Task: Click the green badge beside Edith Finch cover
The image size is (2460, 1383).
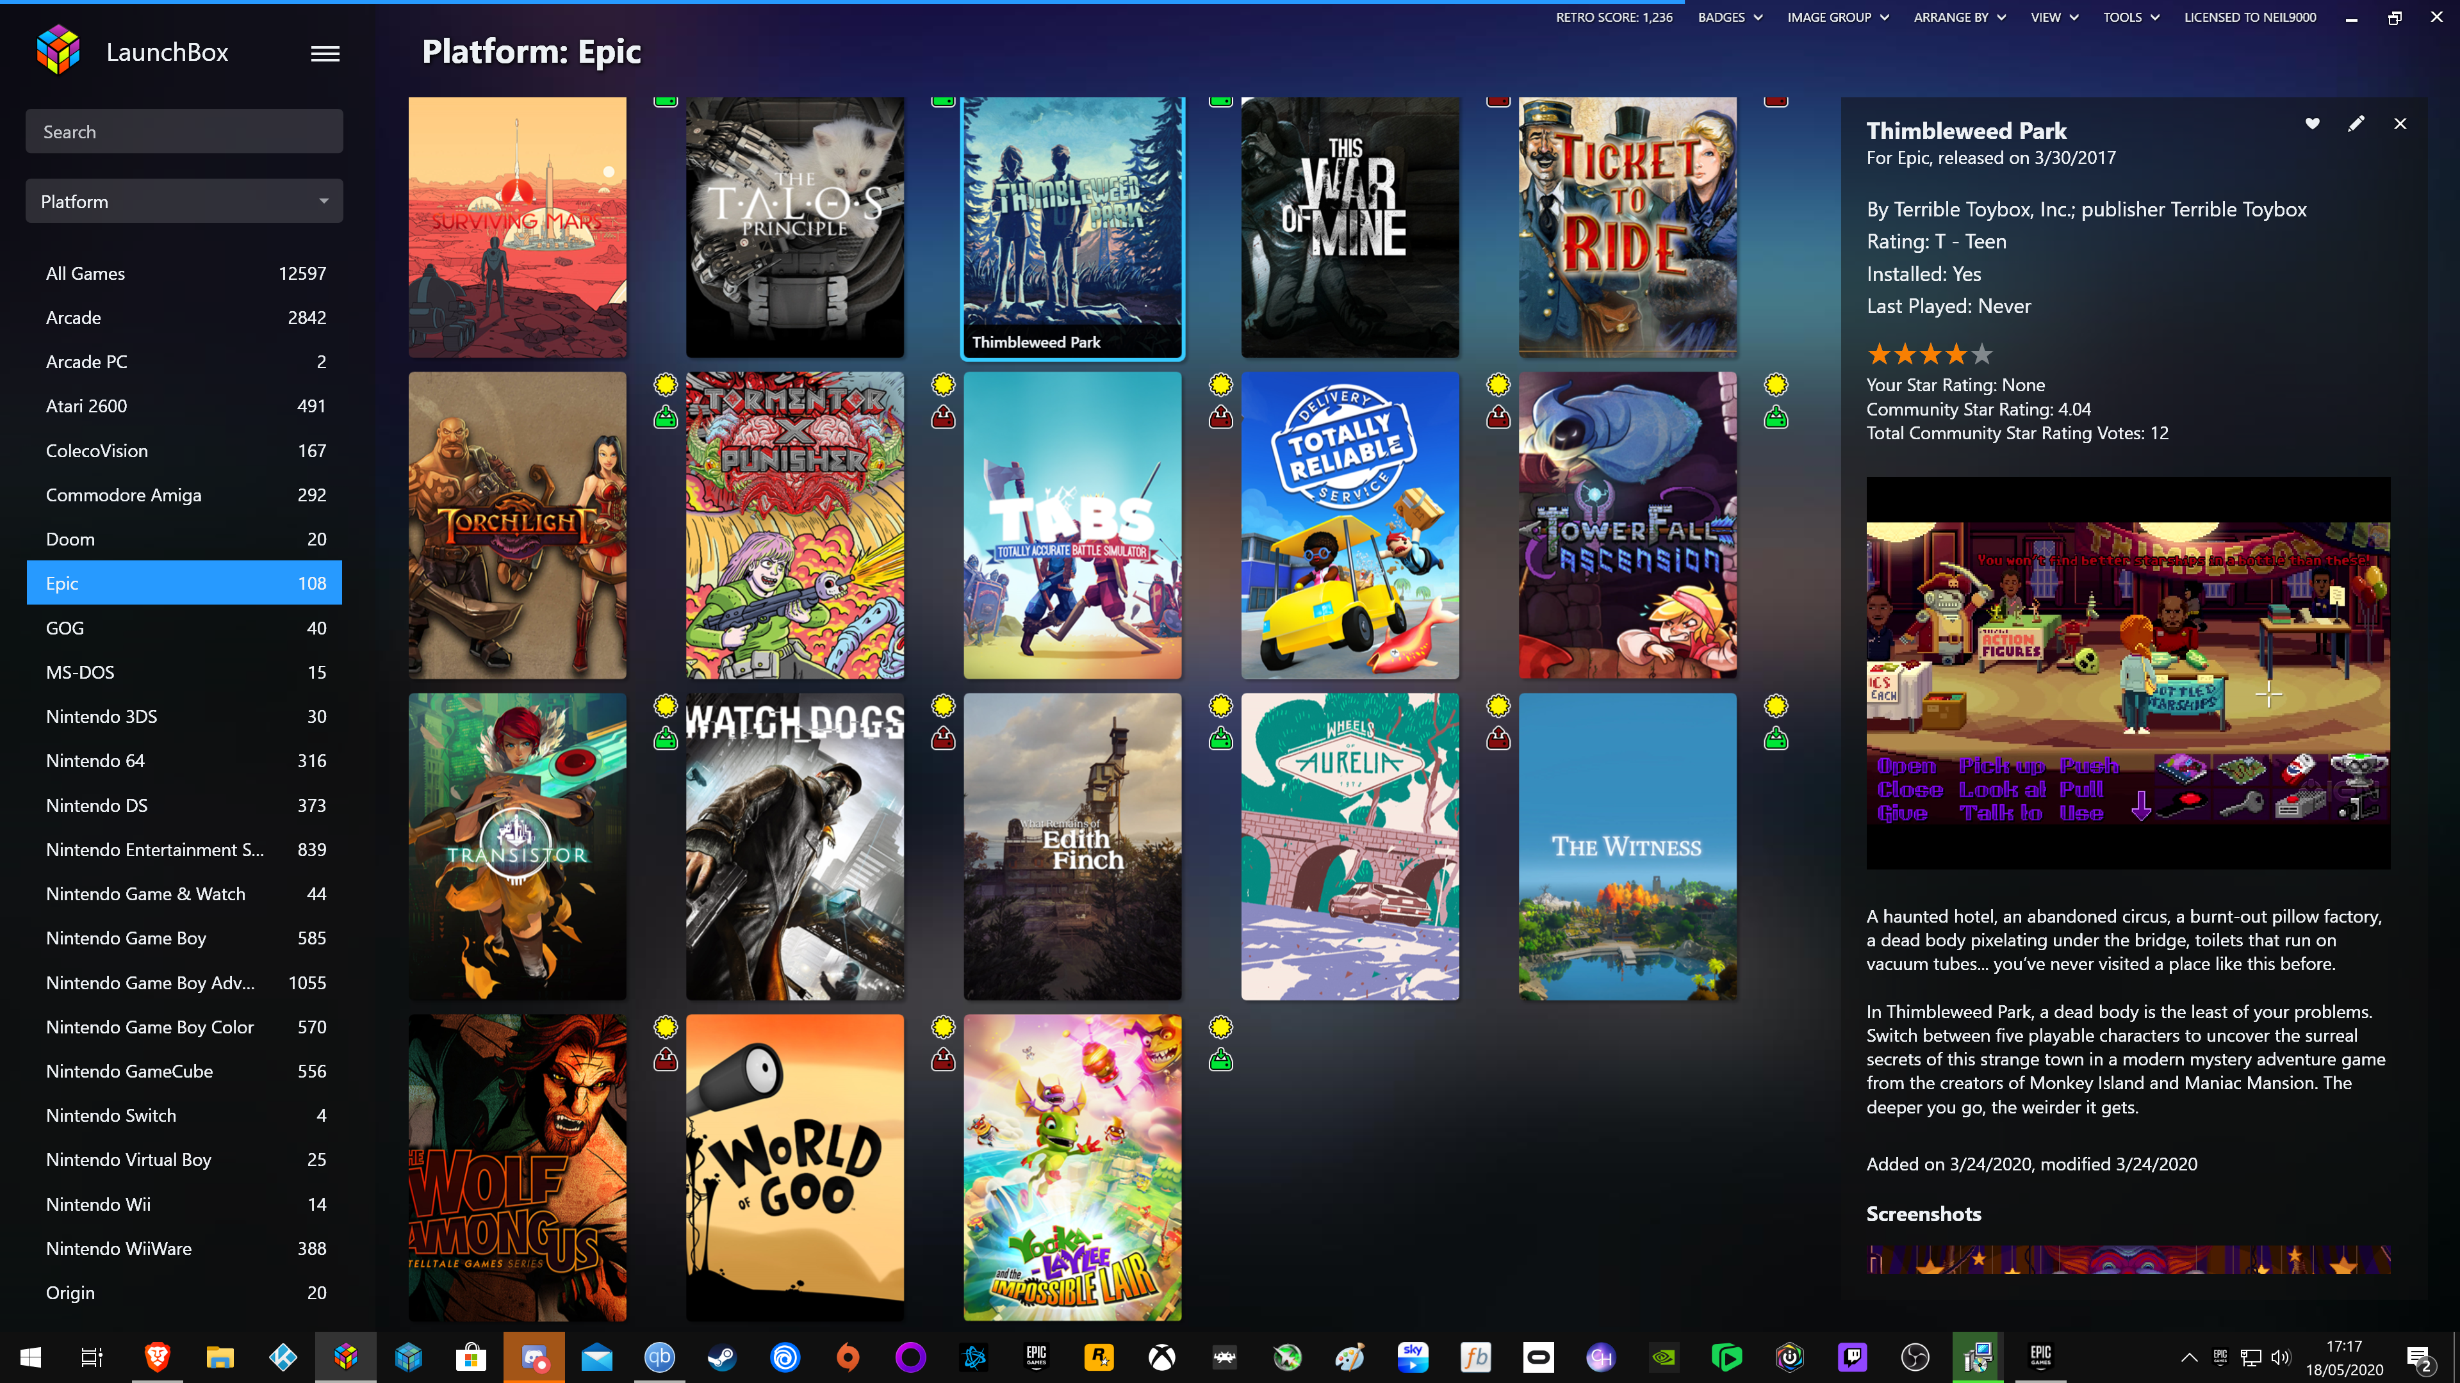Action: [x=1220, y=739]
